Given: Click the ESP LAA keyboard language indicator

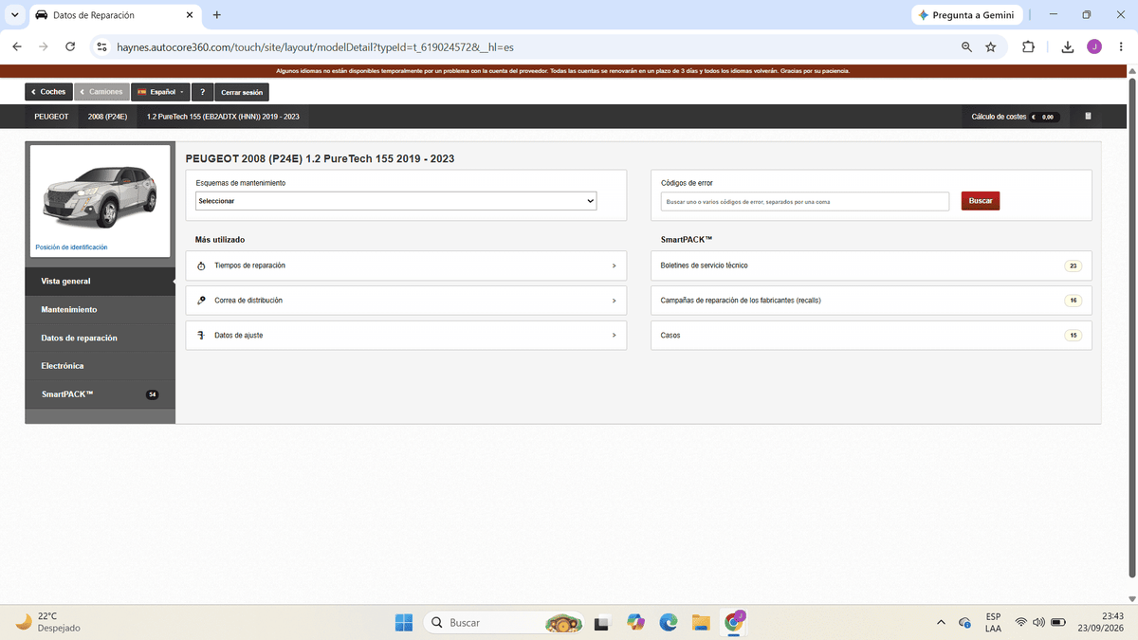Looking at the screenshot, I should coord(993,622).
